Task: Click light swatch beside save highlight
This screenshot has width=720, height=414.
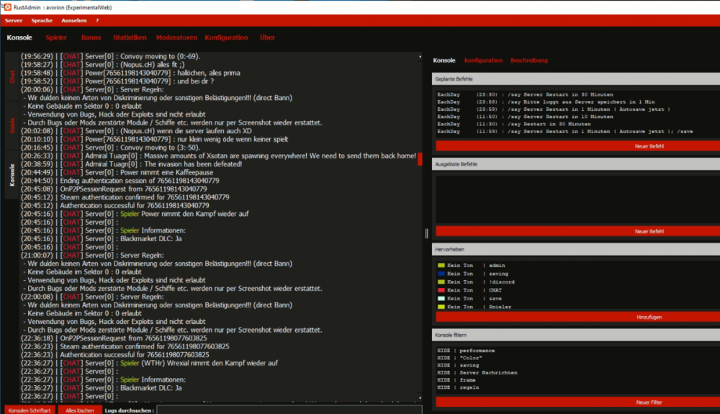Action: [x=441, y=298]
